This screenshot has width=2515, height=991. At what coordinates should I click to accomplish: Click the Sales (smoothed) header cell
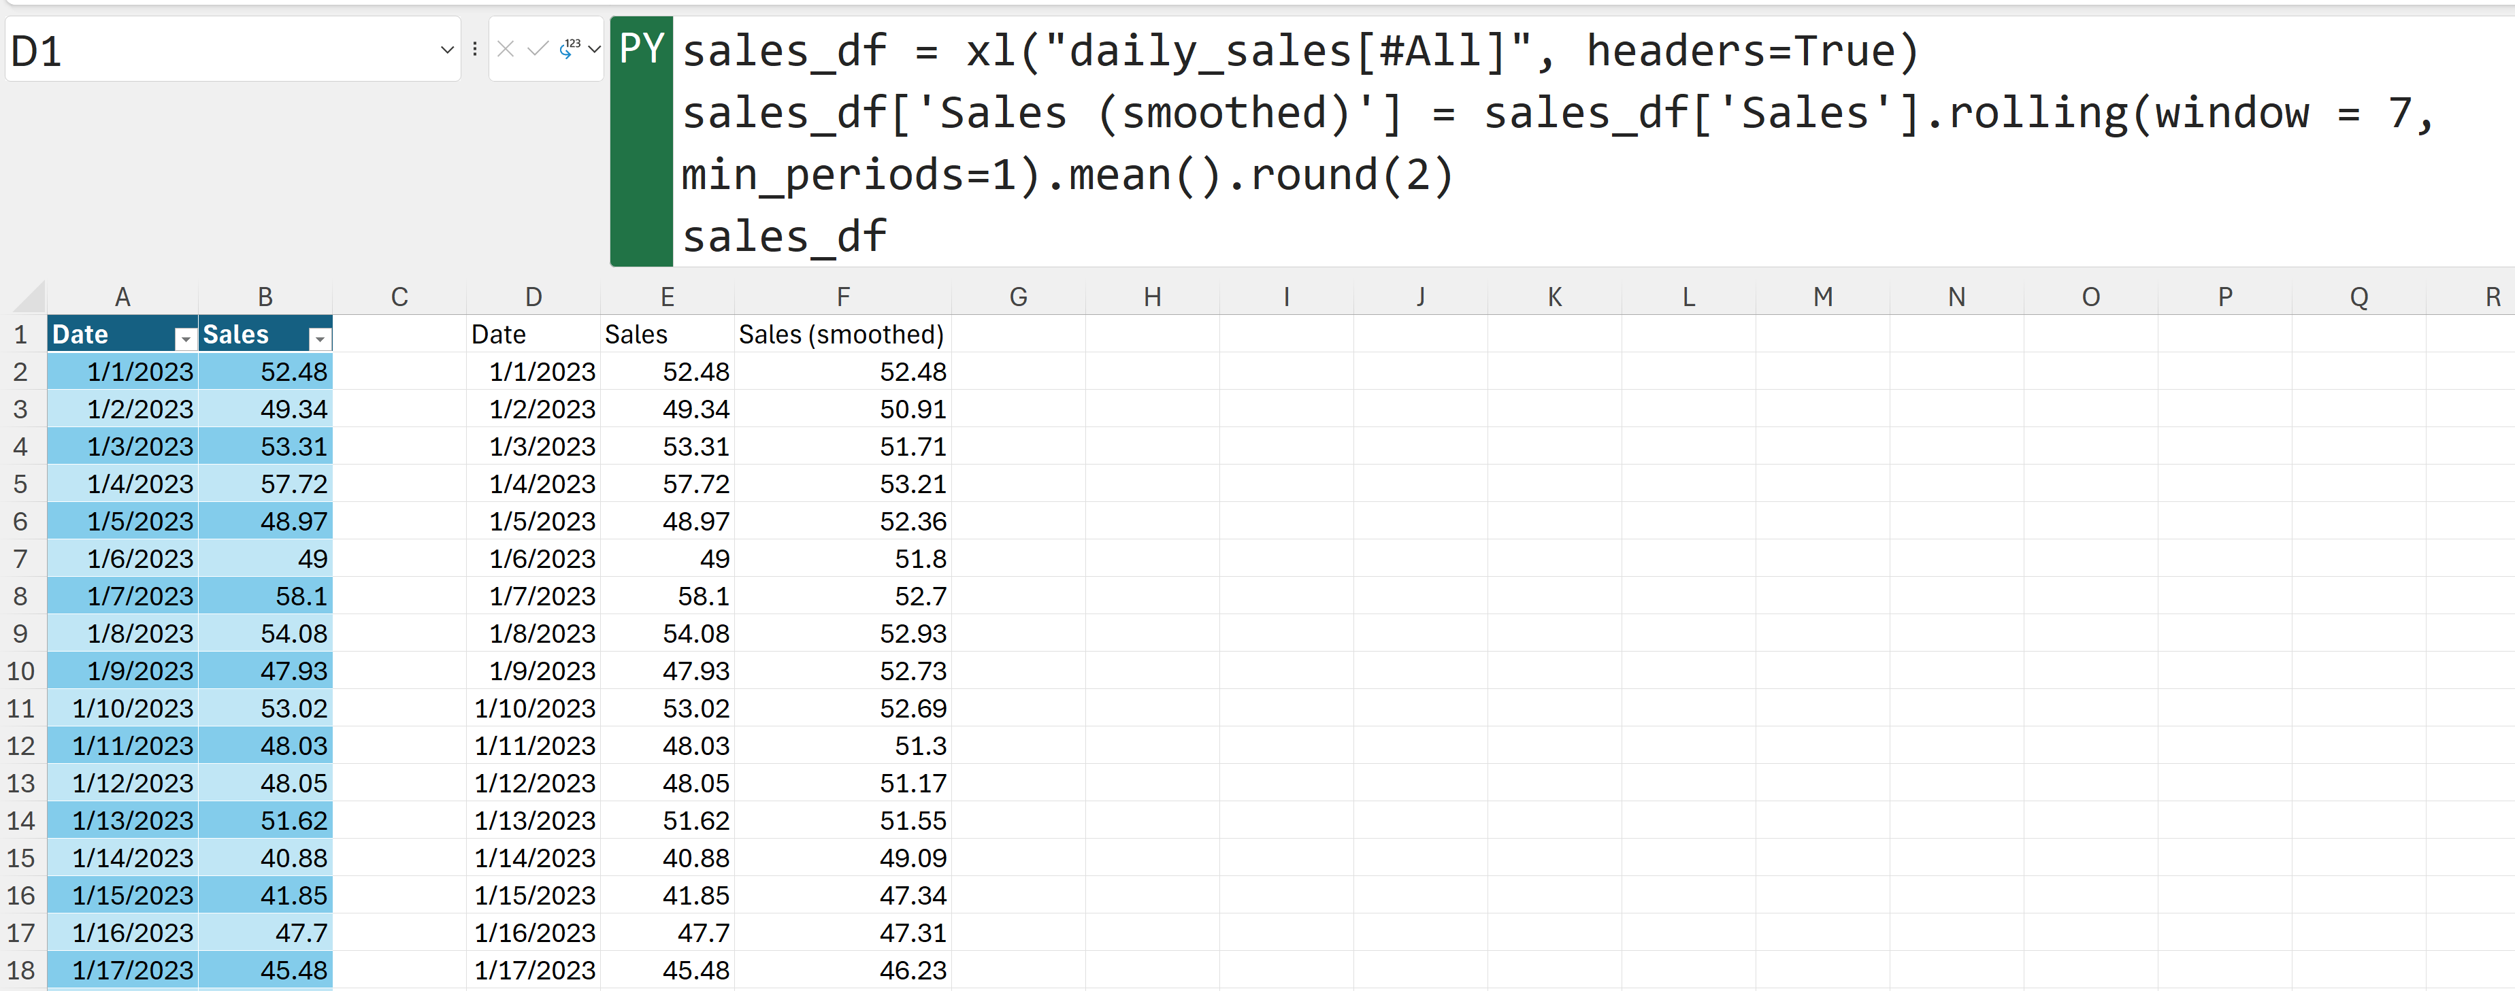tap(842, 335)
